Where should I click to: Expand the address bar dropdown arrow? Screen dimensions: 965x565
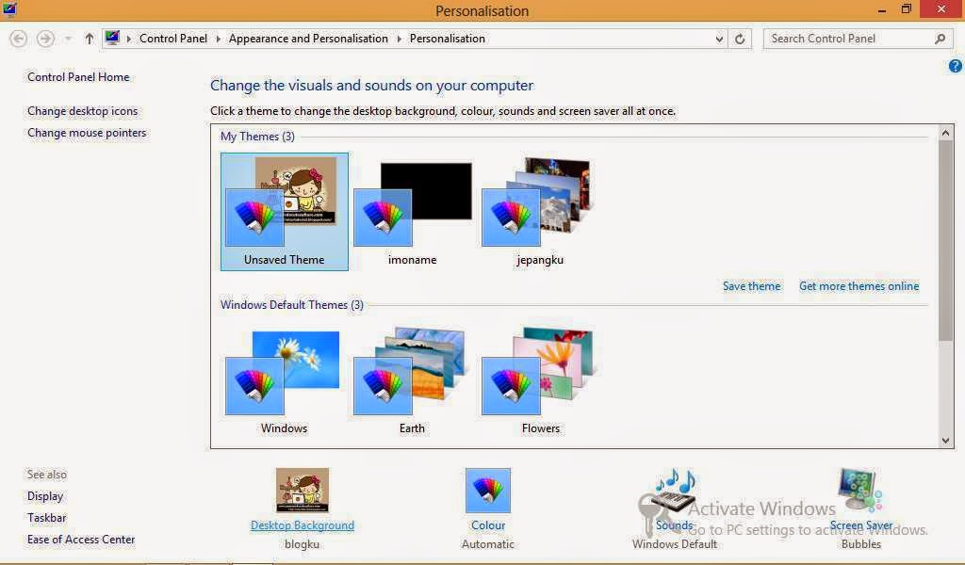pyautogui.click(x=719, y=39)
